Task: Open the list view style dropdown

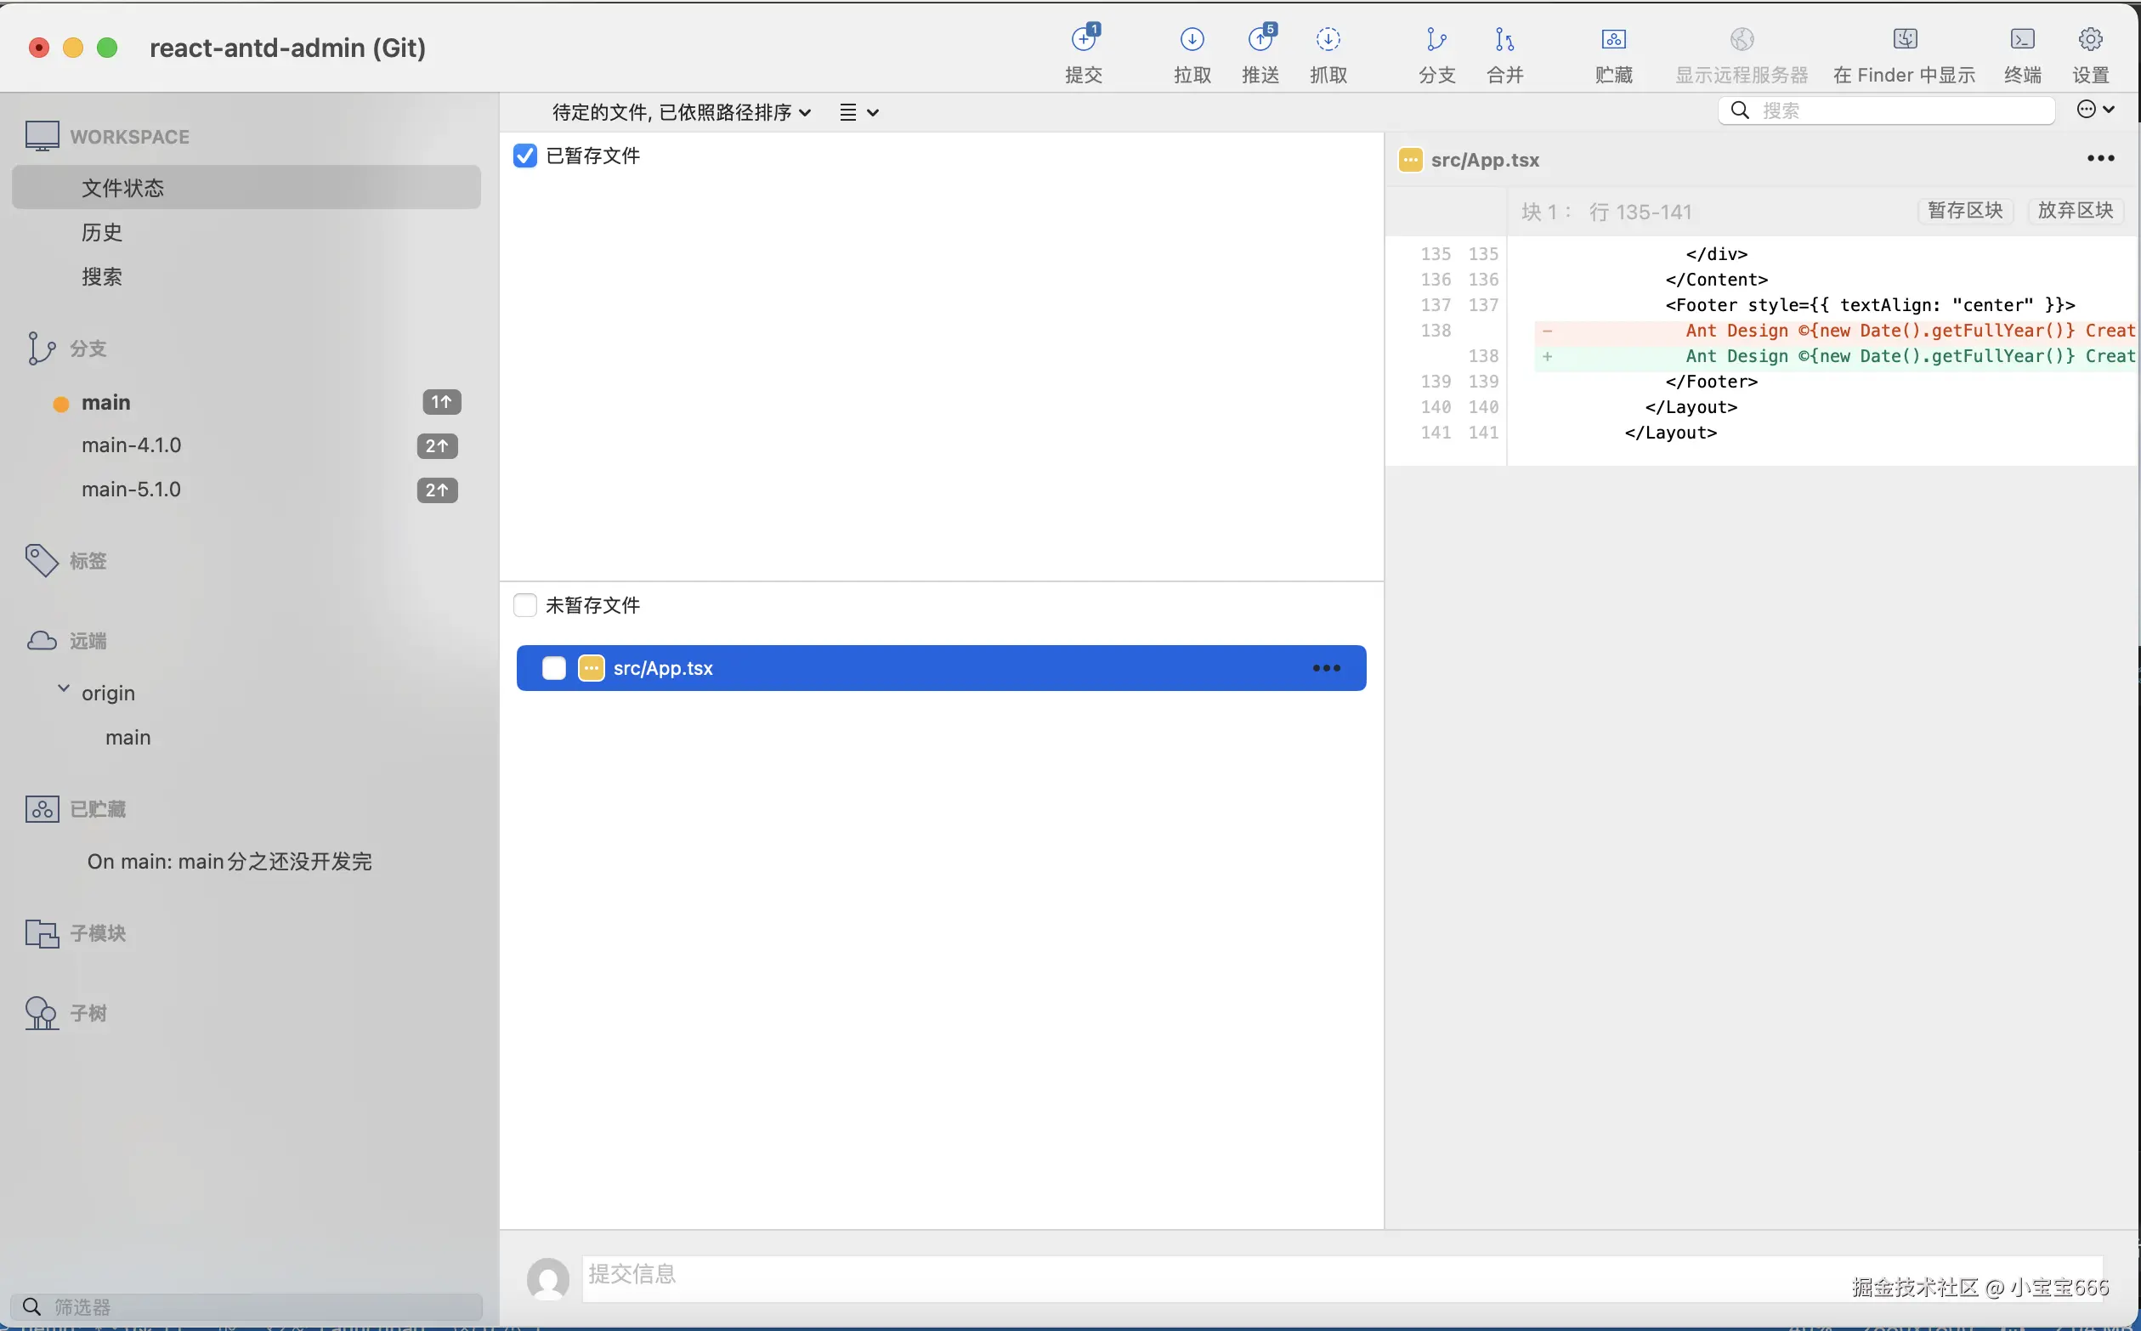Action: click(x=858, y=113)
